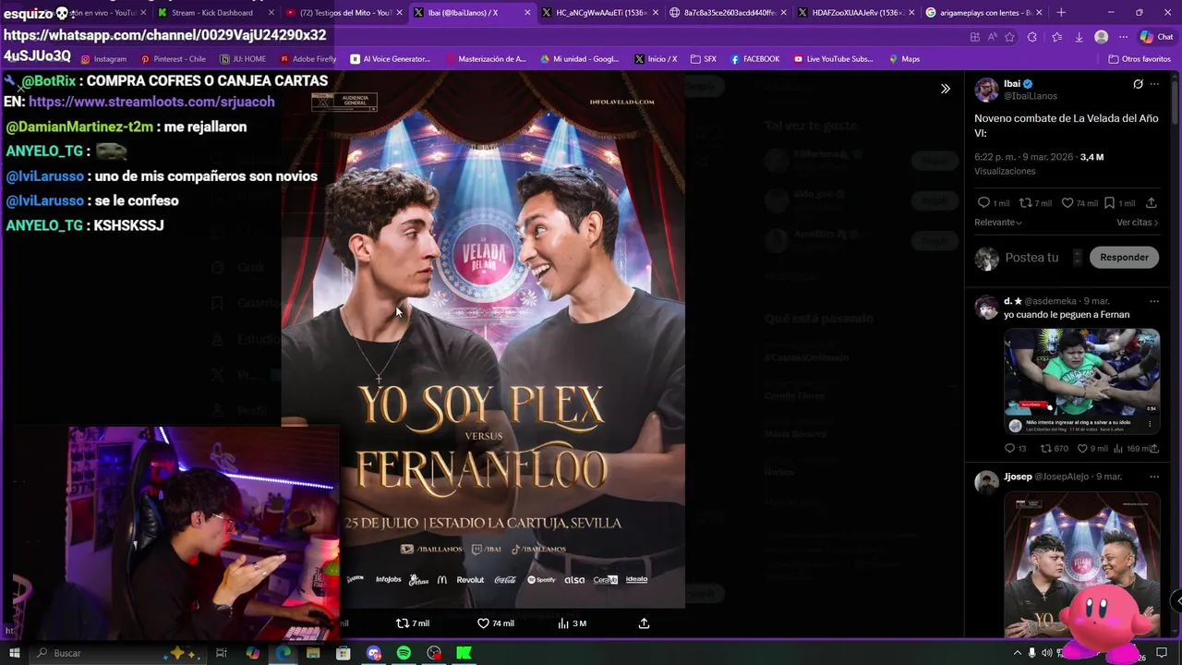Open more options on asdemeka's reply
Screen dimensions: 1182x665
pyautogui.click(x=1153, y=301)
